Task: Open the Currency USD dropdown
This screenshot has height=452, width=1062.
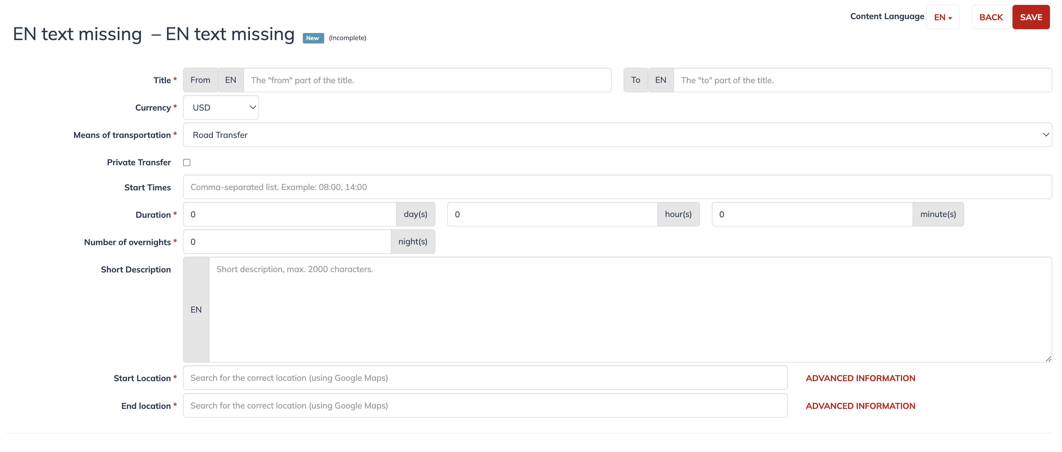Action: point(221,108)
